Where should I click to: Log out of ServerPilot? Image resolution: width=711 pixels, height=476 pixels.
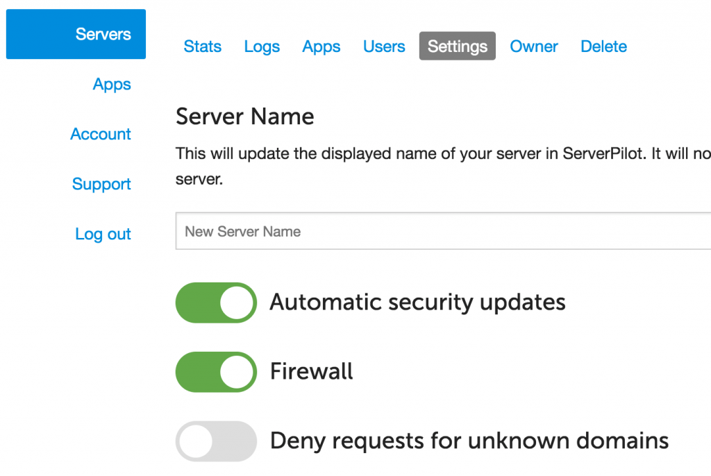[x=103, y=234]
